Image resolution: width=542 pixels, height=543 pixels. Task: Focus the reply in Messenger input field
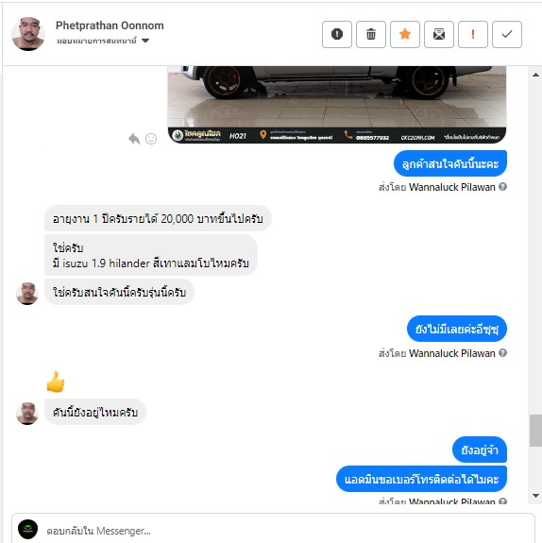[x=287, y=531]
